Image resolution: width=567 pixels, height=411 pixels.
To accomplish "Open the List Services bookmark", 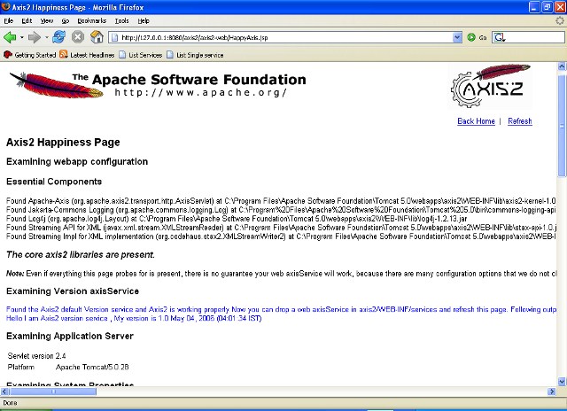I will (141, 55).
